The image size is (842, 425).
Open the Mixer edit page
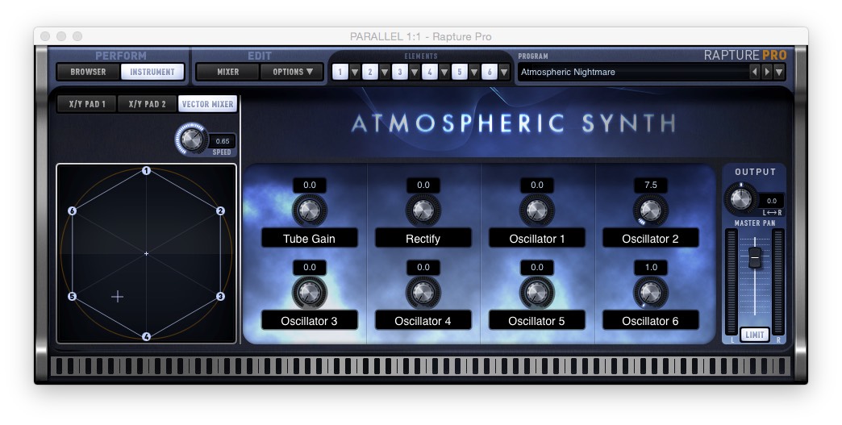228,71
